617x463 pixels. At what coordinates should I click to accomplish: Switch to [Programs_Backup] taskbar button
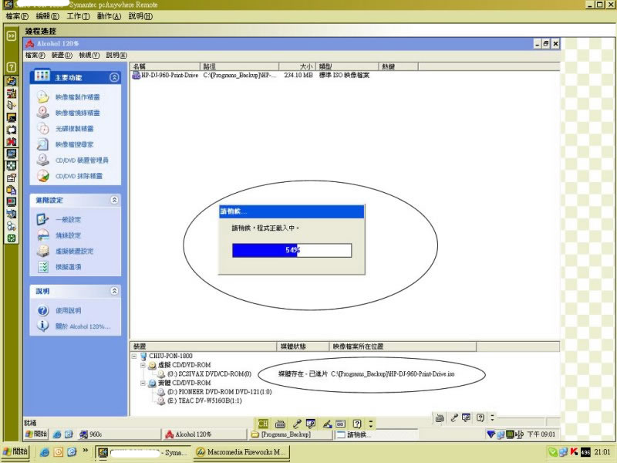point(290,434)
